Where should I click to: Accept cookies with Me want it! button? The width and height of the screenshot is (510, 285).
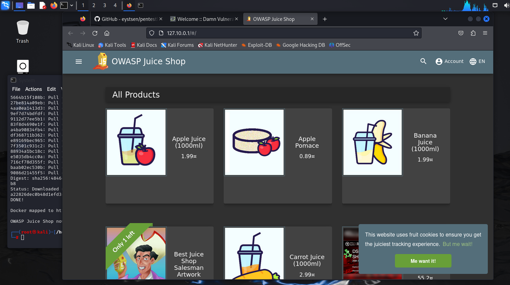point(423,261)
